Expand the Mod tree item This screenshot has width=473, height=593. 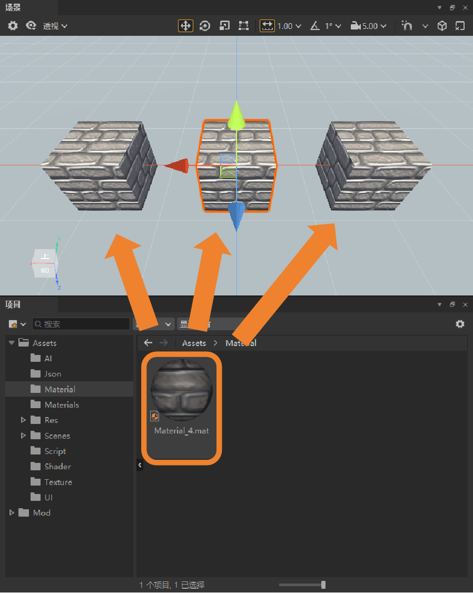tap(12, 512)
